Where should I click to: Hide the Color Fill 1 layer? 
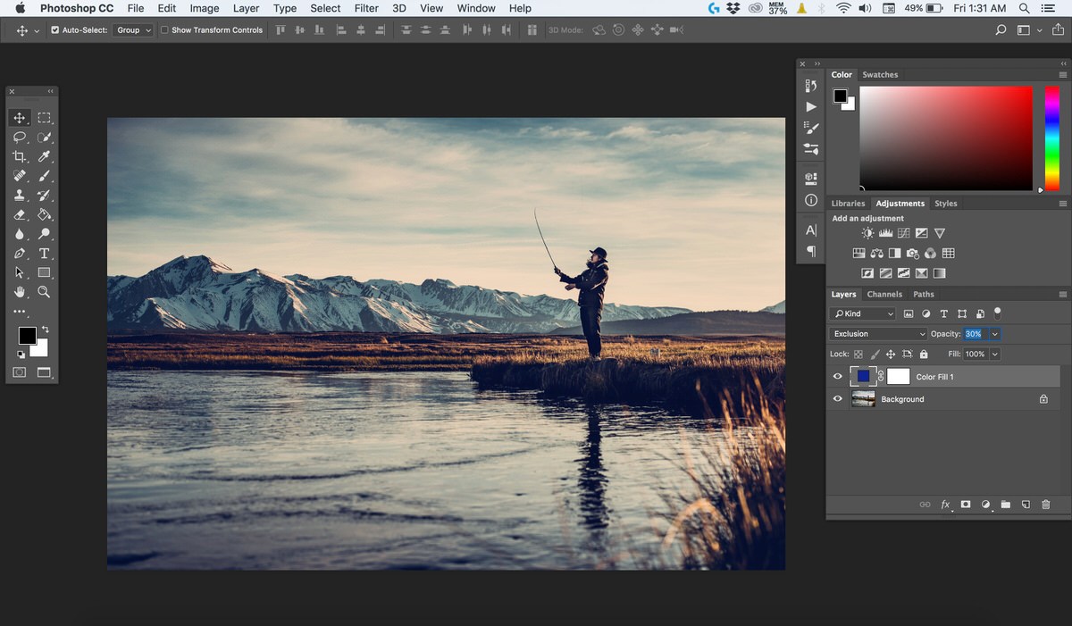coord(837,377)
